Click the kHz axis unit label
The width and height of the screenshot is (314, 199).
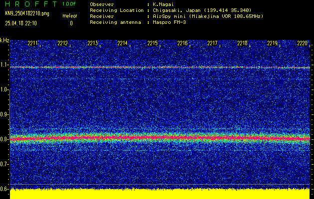tap(4, 40)
